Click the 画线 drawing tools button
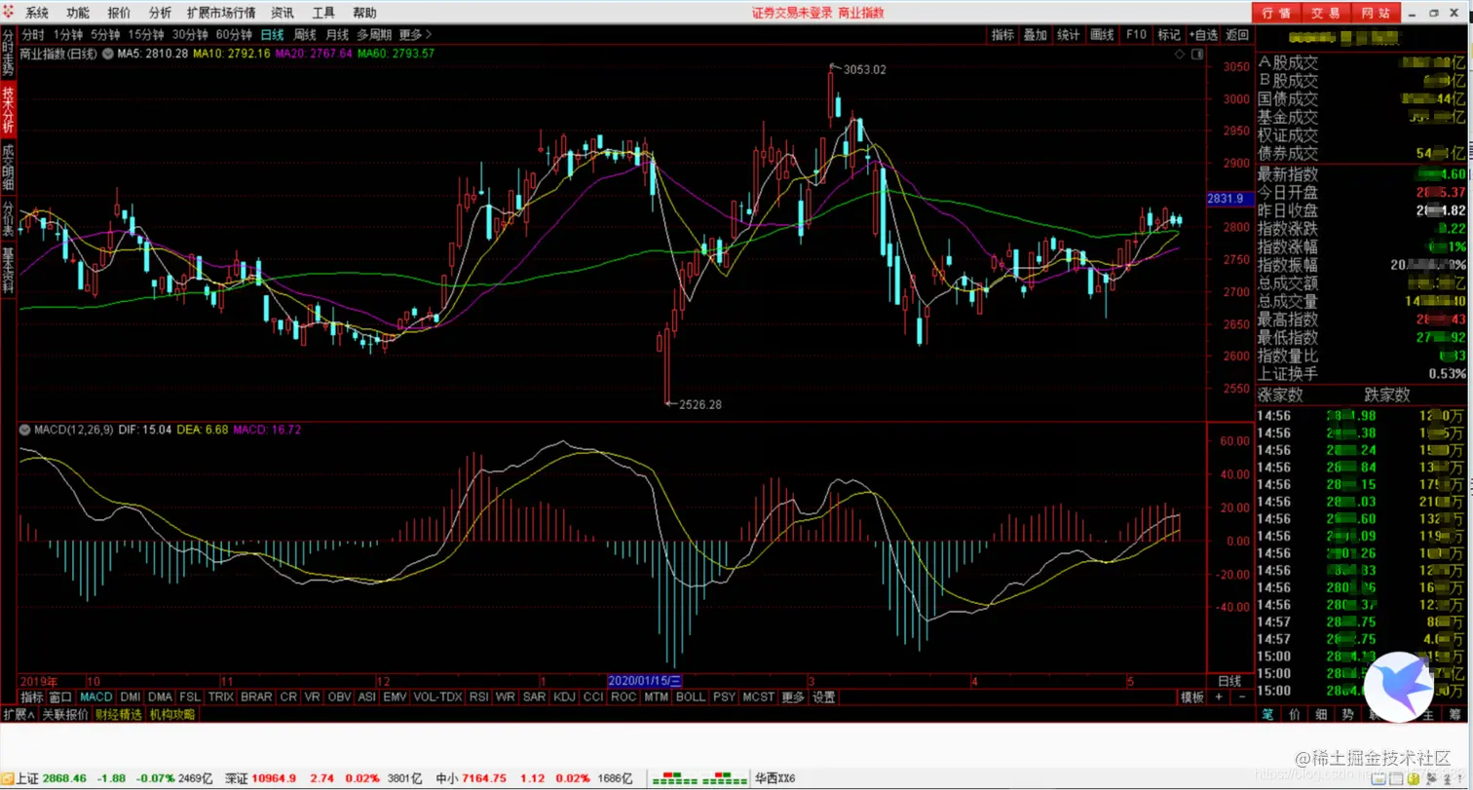This screenshot has height=790, width=1473. pyautogui.click(x=1103, y=35)
